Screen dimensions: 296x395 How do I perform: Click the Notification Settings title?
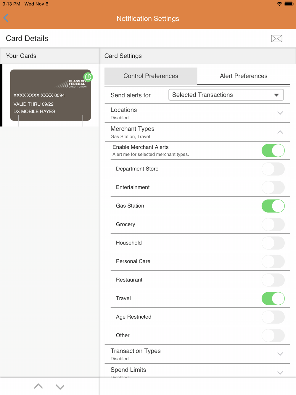point(148,18)
